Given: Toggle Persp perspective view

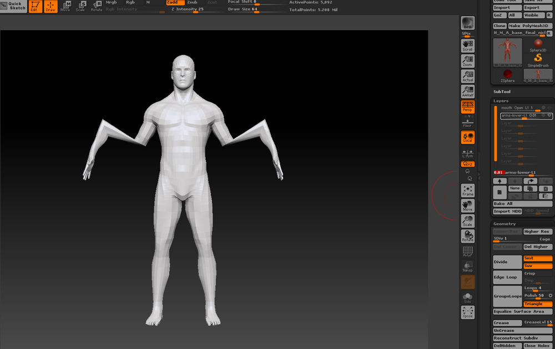Looking at the screenshot, I should (467, 106).
